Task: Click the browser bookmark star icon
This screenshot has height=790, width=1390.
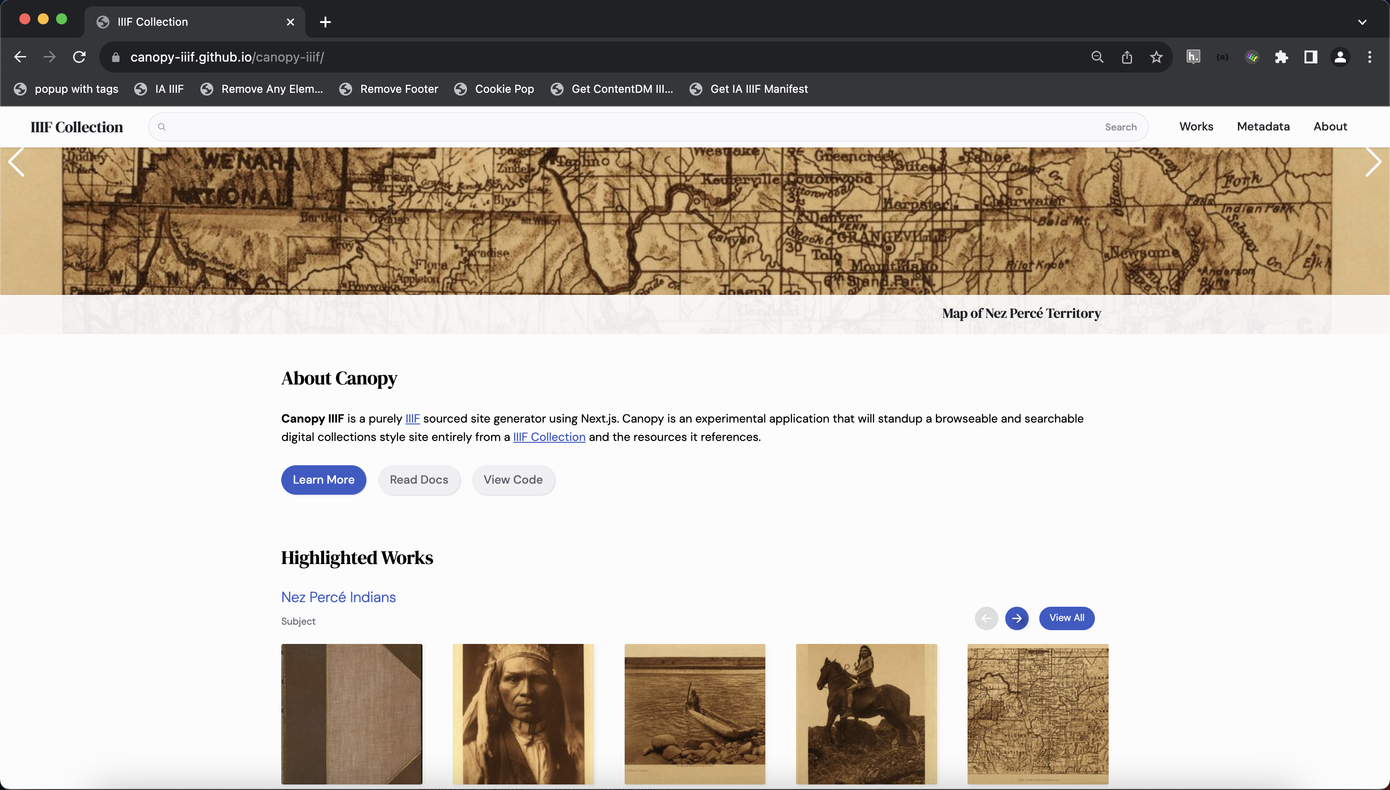Action: (1155, 57)
